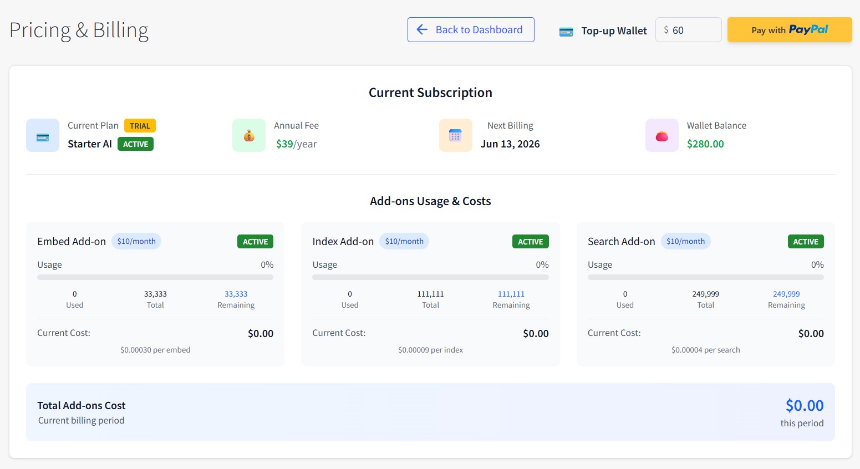The width and height of the screenshot is (860, 469).
Task: Click the Embed Add-on 0% usage value
Action: coord(267,265)
